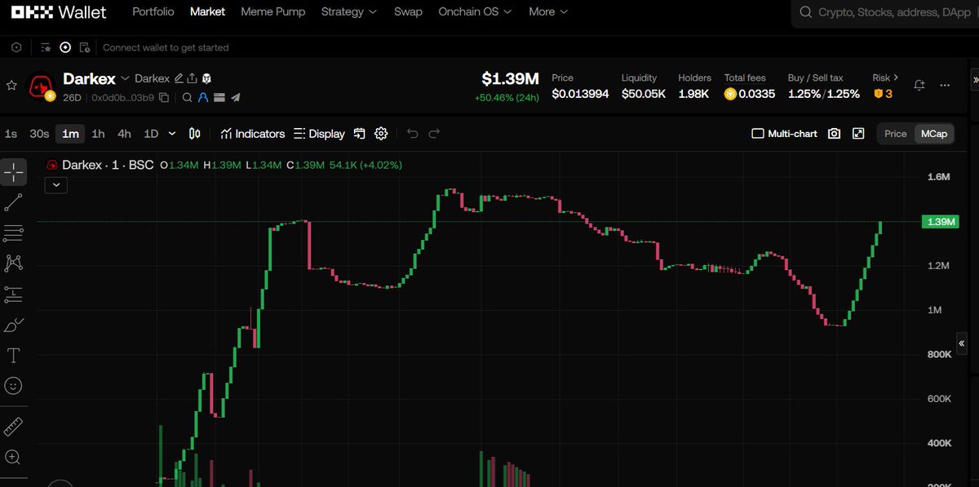Select the pattern drawing tool
The width and height of the screenshot is (979, 487).
coord(14,263)
